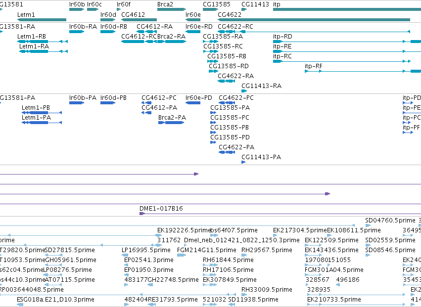Click the CG11413 gene label
The width and height of the screenshot is (421, 307).
pyautogui.click(x=255, y=4)
